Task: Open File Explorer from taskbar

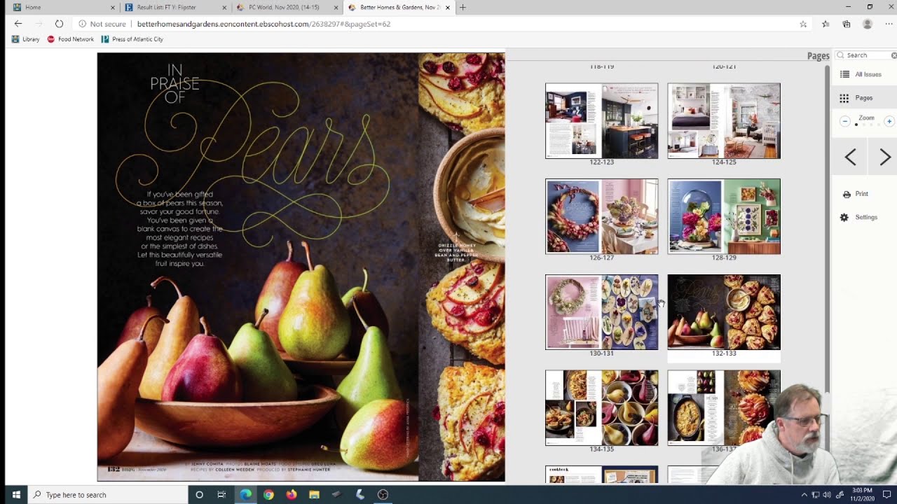Action: pyautogui.click(x=314, y=495)
